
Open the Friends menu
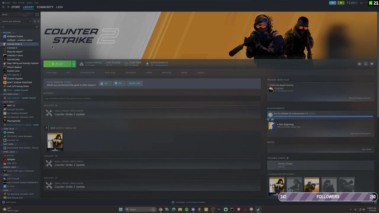pyautogui.click(x=22, y=3)
